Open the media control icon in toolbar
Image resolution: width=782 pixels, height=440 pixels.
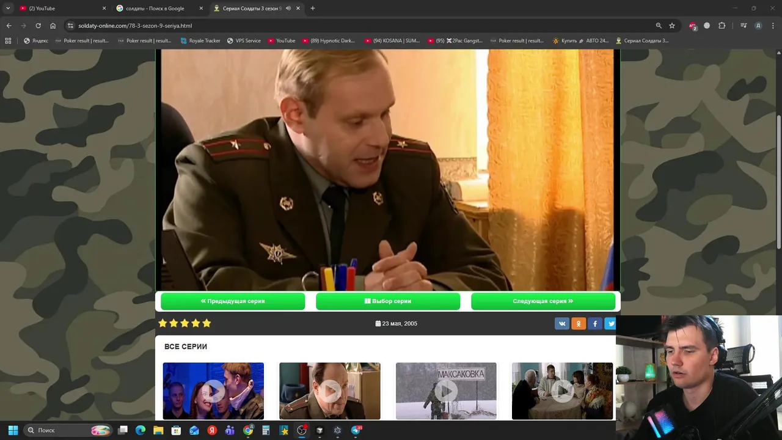tap(744, 26)
